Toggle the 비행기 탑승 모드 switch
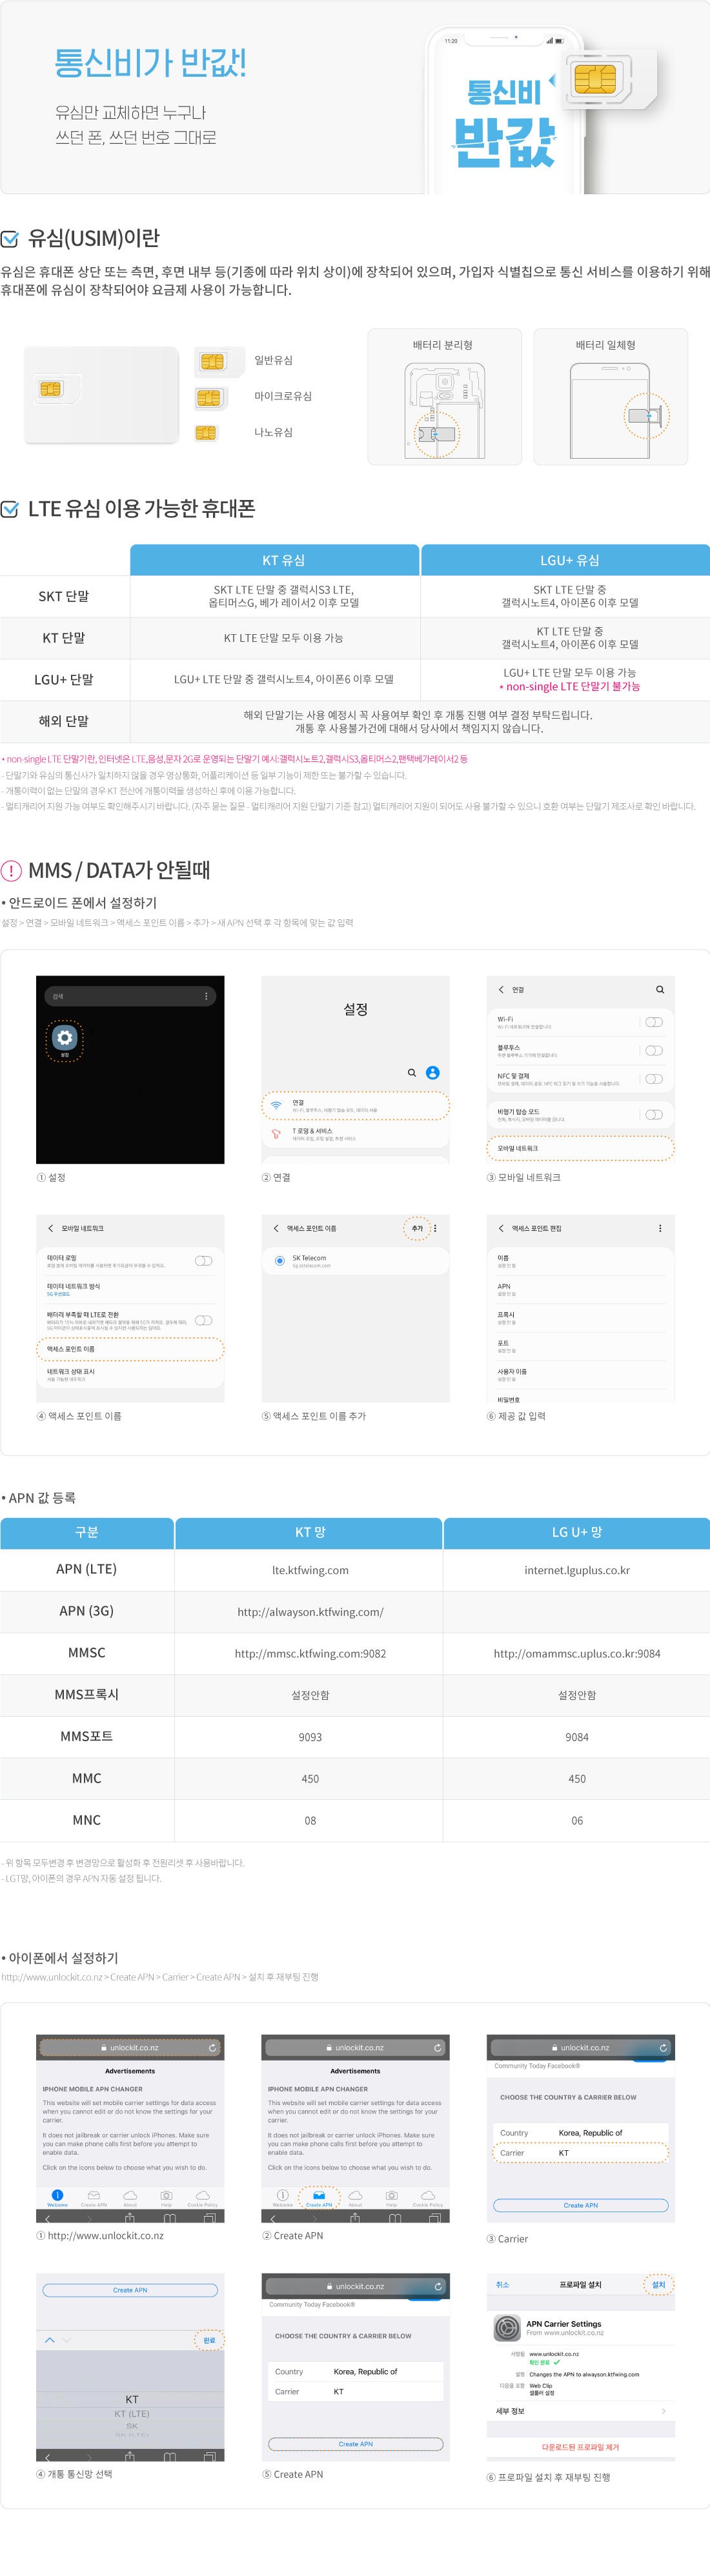 pyautogui.click(x=654, y=1114)
